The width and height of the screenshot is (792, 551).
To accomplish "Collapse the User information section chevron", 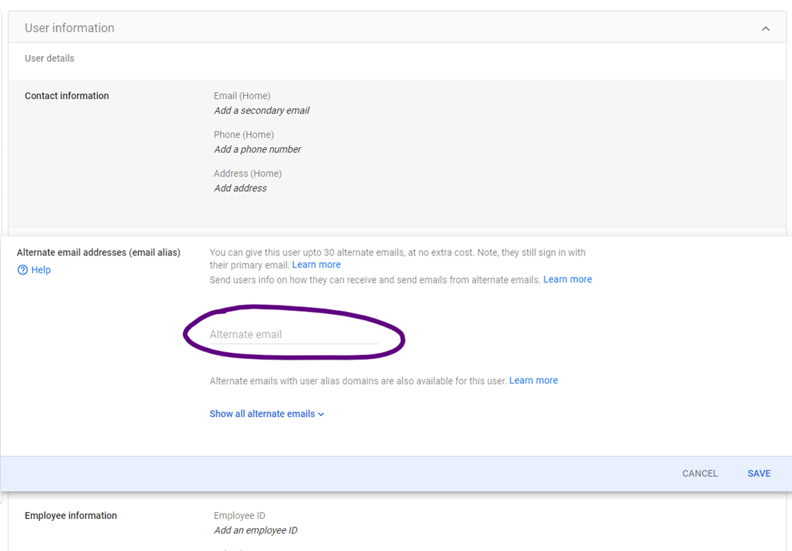I will 765,29.
